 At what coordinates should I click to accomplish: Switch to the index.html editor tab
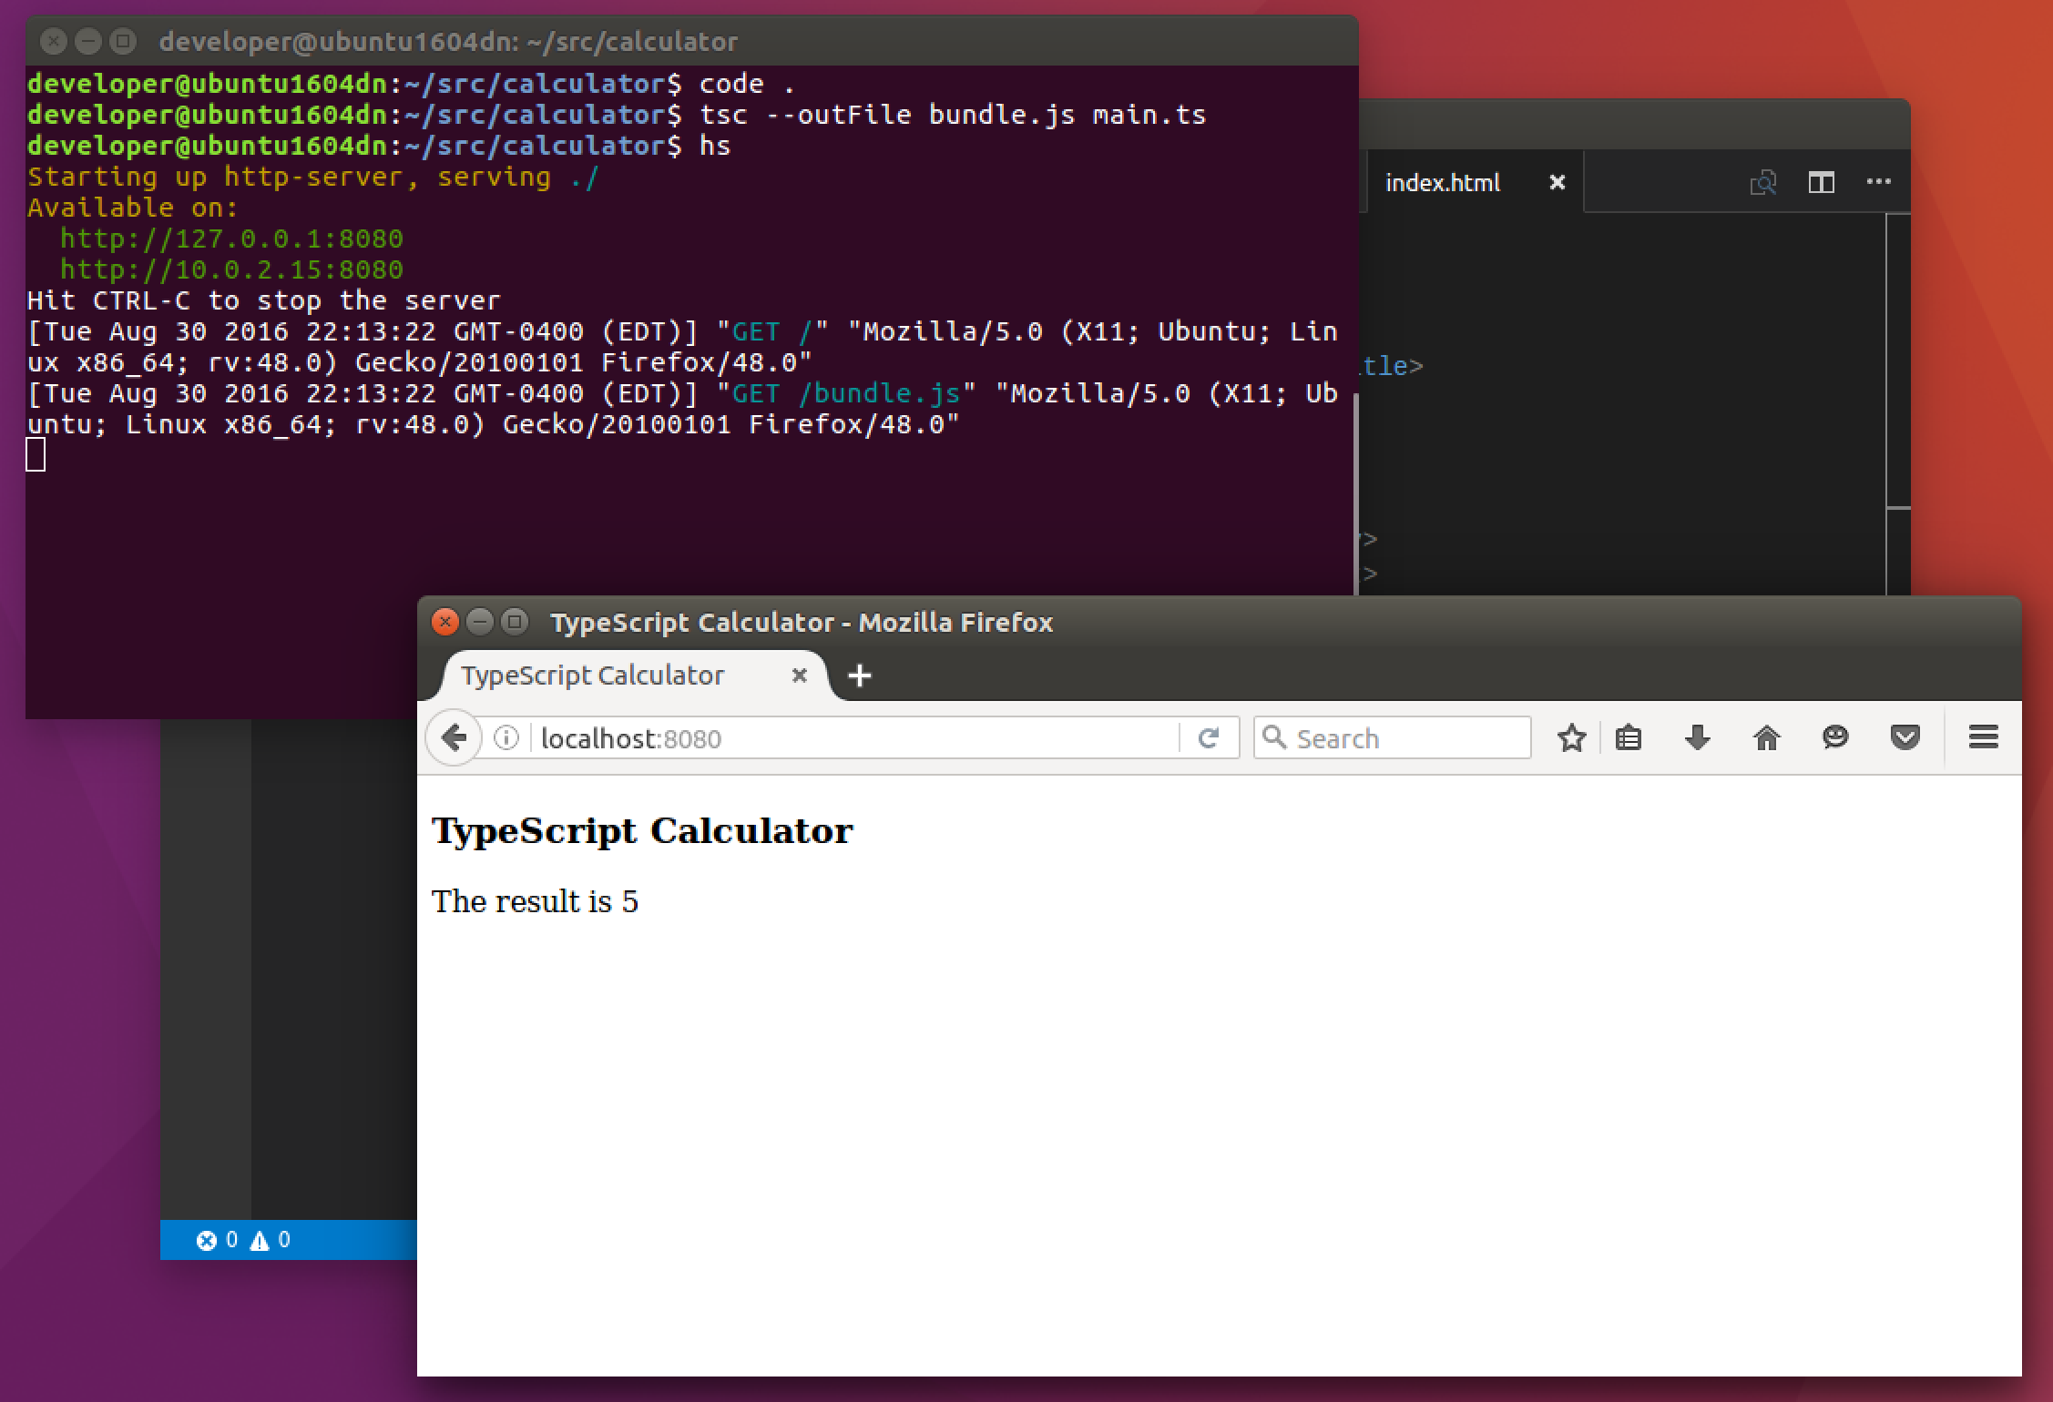[1442, 183]
